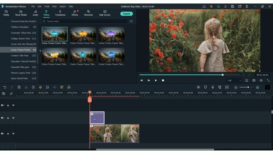Switch to the Stock Media tab
273x154 pixels.
(x=21, y=13)
